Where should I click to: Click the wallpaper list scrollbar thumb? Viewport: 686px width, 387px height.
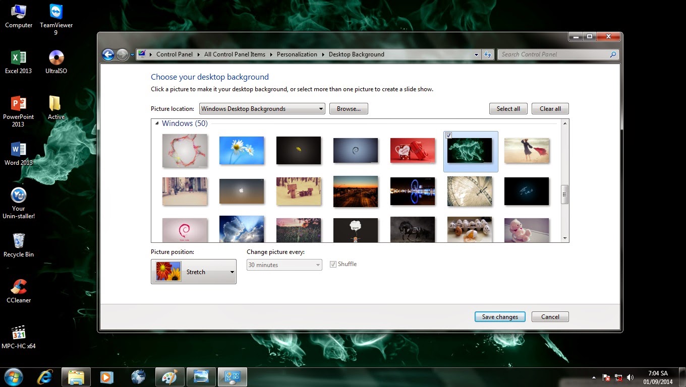[x=565, y=195]
